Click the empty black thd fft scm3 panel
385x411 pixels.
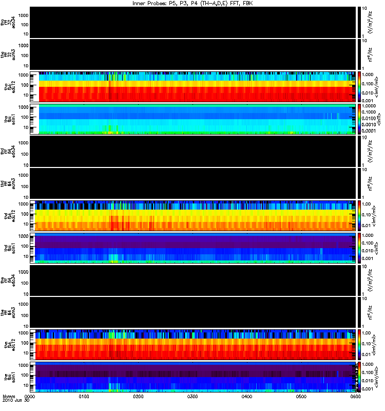(193, 183)
